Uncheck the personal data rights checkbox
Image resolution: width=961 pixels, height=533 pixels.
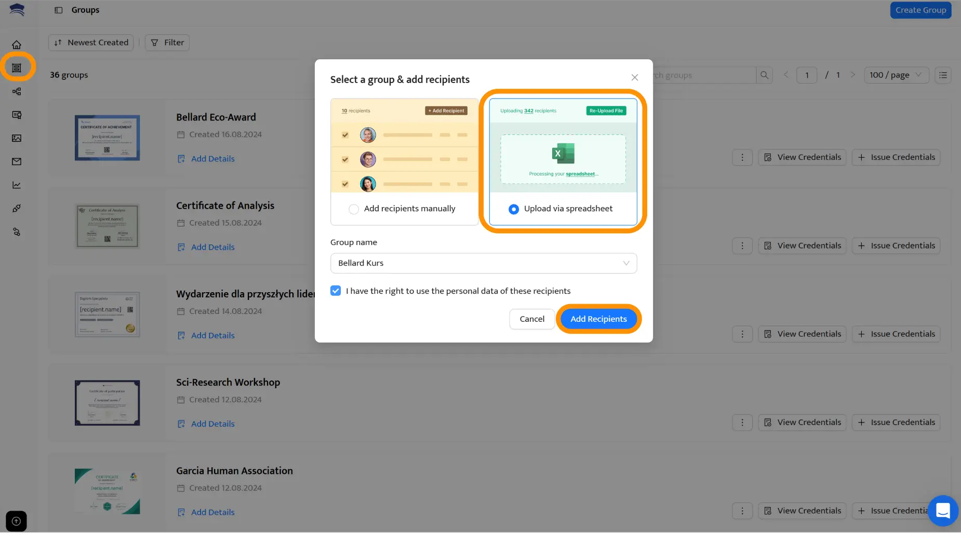click(335, 291)
